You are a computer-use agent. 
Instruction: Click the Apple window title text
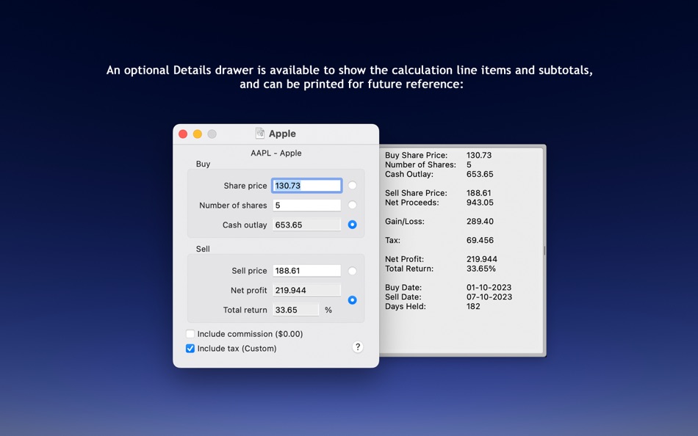282,134
